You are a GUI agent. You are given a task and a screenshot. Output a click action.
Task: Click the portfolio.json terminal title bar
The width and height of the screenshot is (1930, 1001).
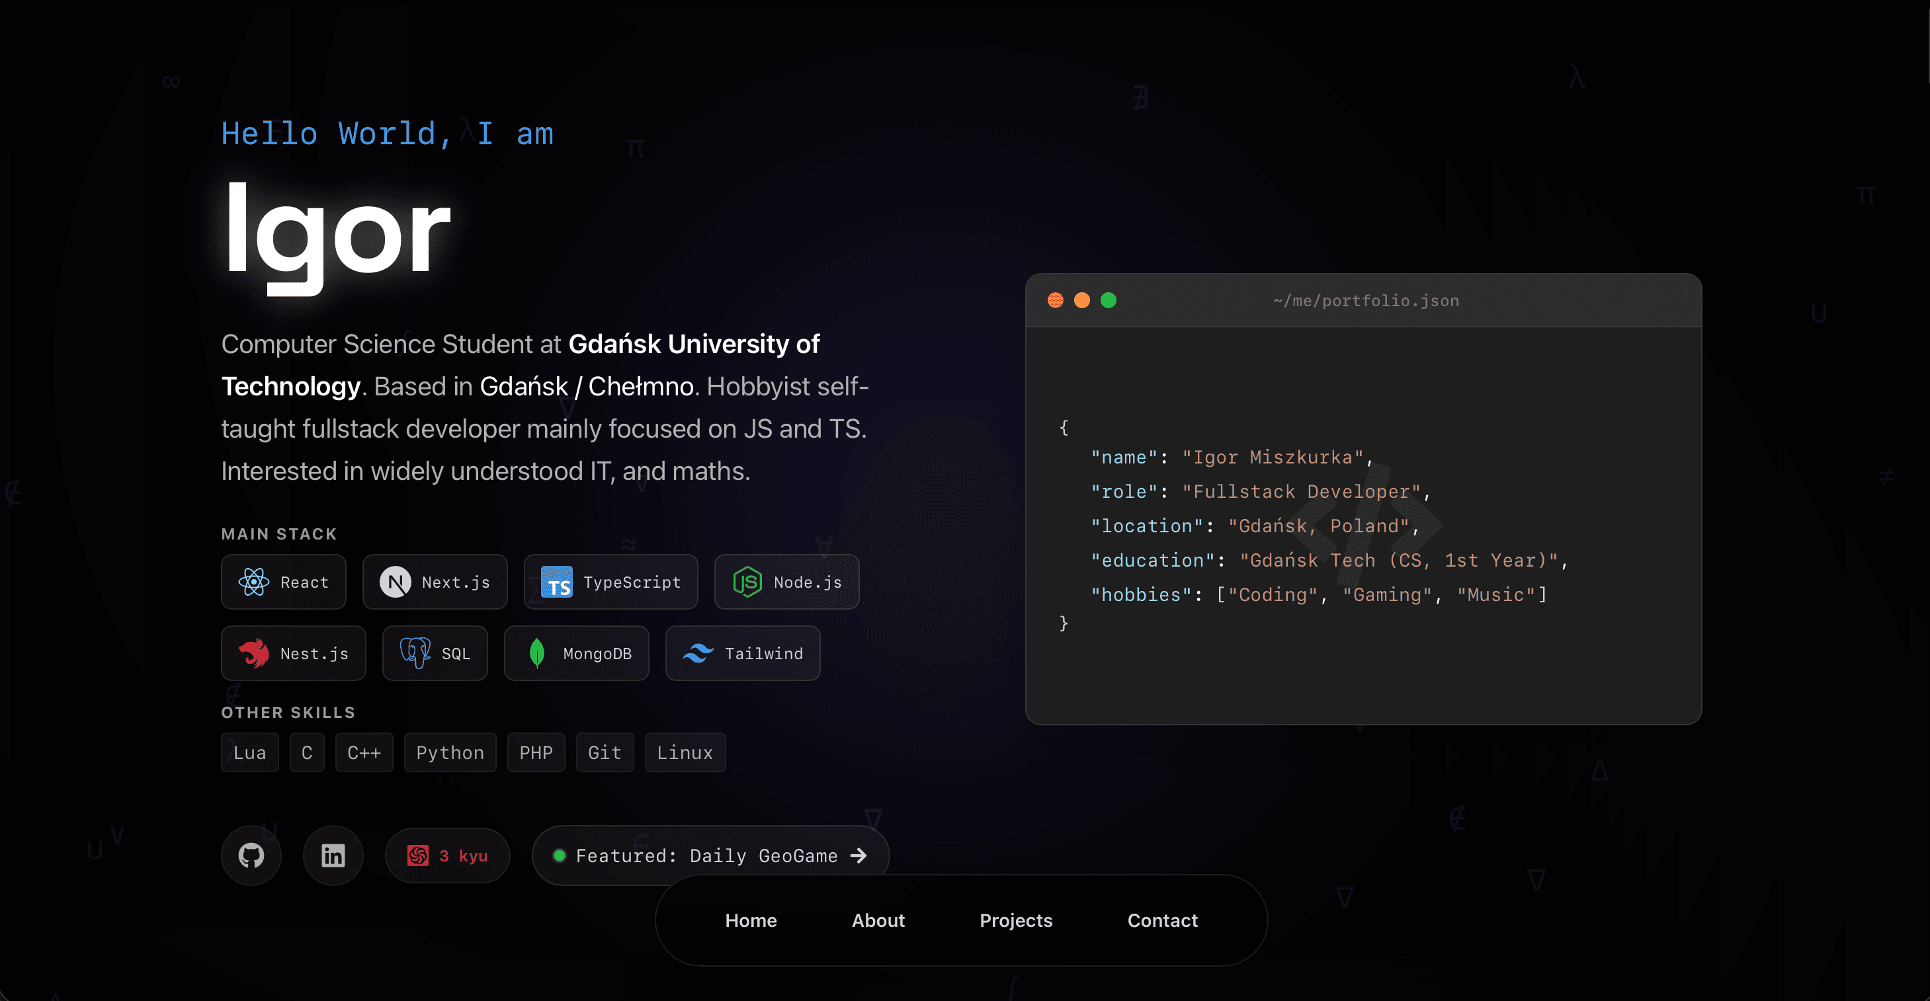[1365, 300]
